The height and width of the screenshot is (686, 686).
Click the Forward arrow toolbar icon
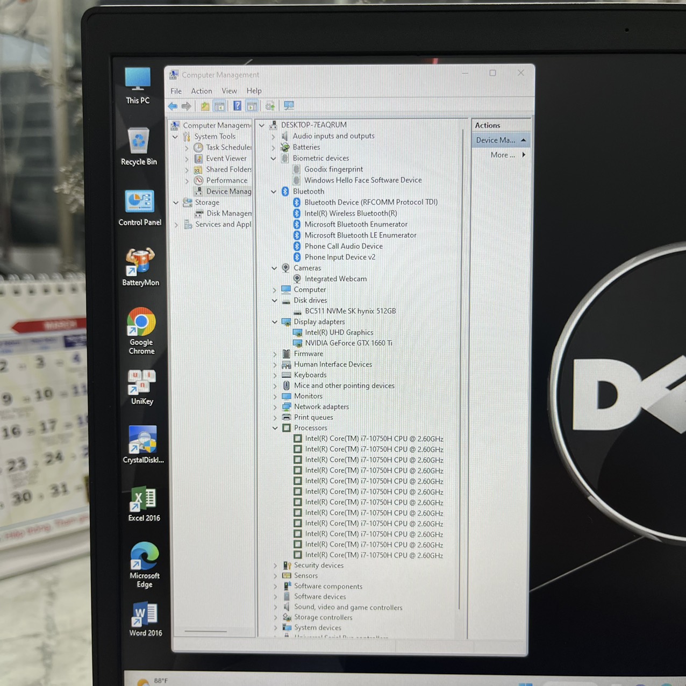pos(186,106)
